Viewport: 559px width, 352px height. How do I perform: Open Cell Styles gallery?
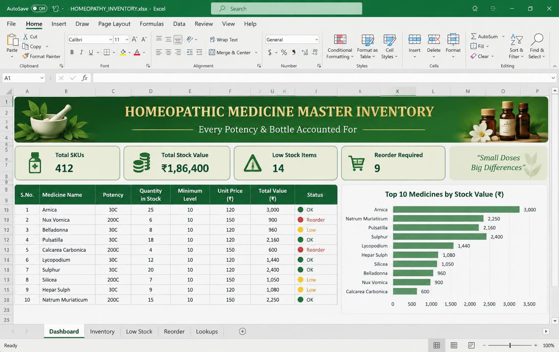pos(390,46)
